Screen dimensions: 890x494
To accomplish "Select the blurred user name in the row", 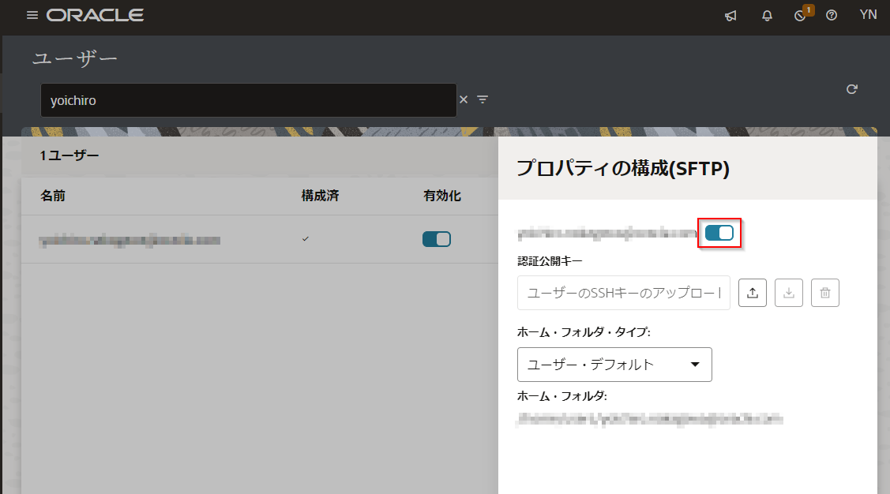I will coord(130,240).
